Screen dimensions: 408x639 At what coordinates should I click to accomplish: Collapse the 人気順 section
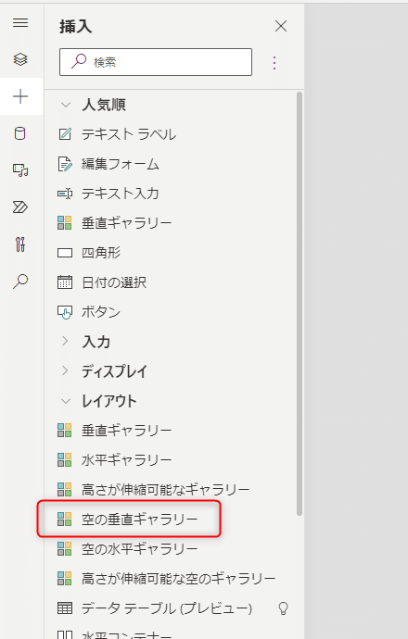tap(65, 106)
